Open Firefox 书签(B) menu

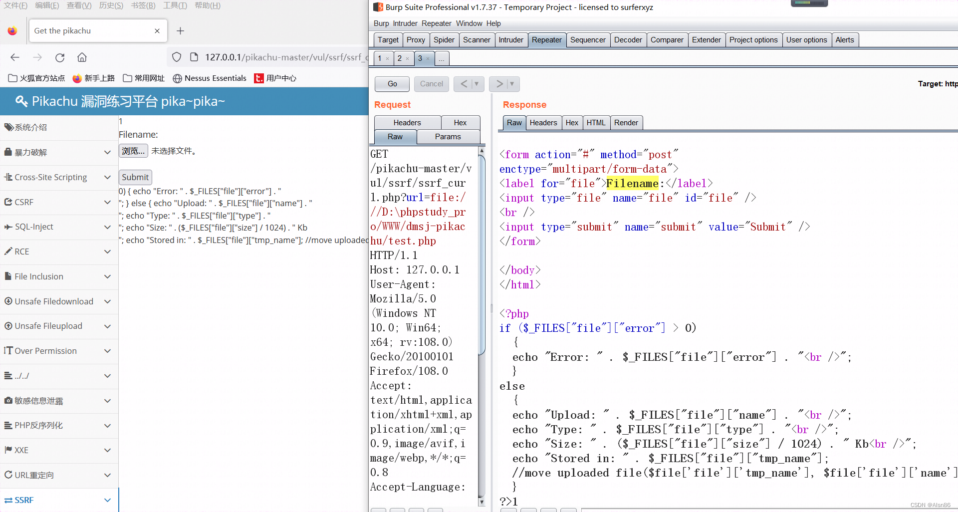143,5
